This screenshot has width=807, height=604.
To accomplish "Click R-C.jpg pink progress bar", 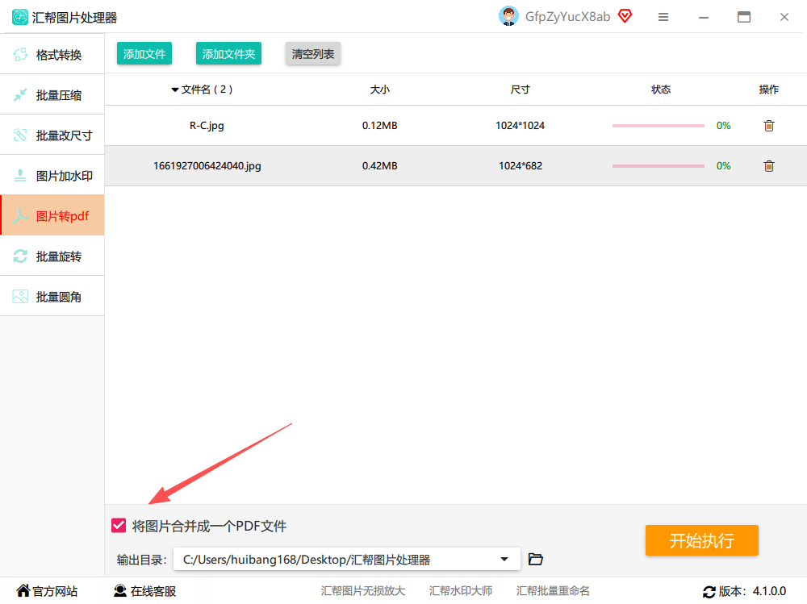I will (658, 126).
